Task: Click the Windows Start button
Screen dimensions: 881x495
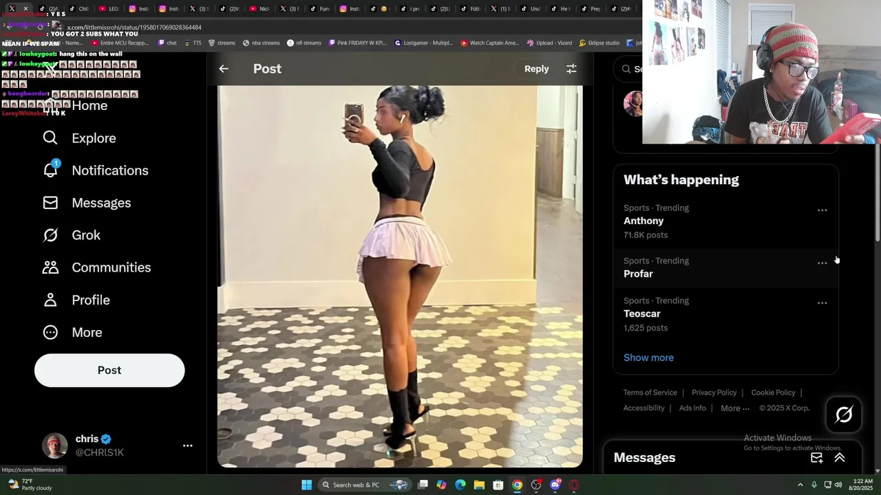Action: coord(306,485)
